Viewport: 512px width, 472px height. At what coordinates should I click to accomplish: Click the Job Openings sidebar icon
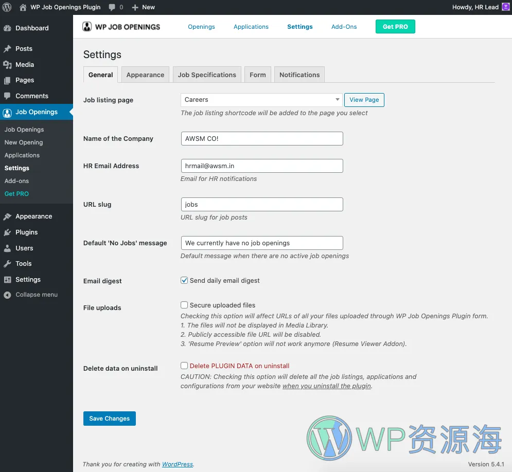7,113
